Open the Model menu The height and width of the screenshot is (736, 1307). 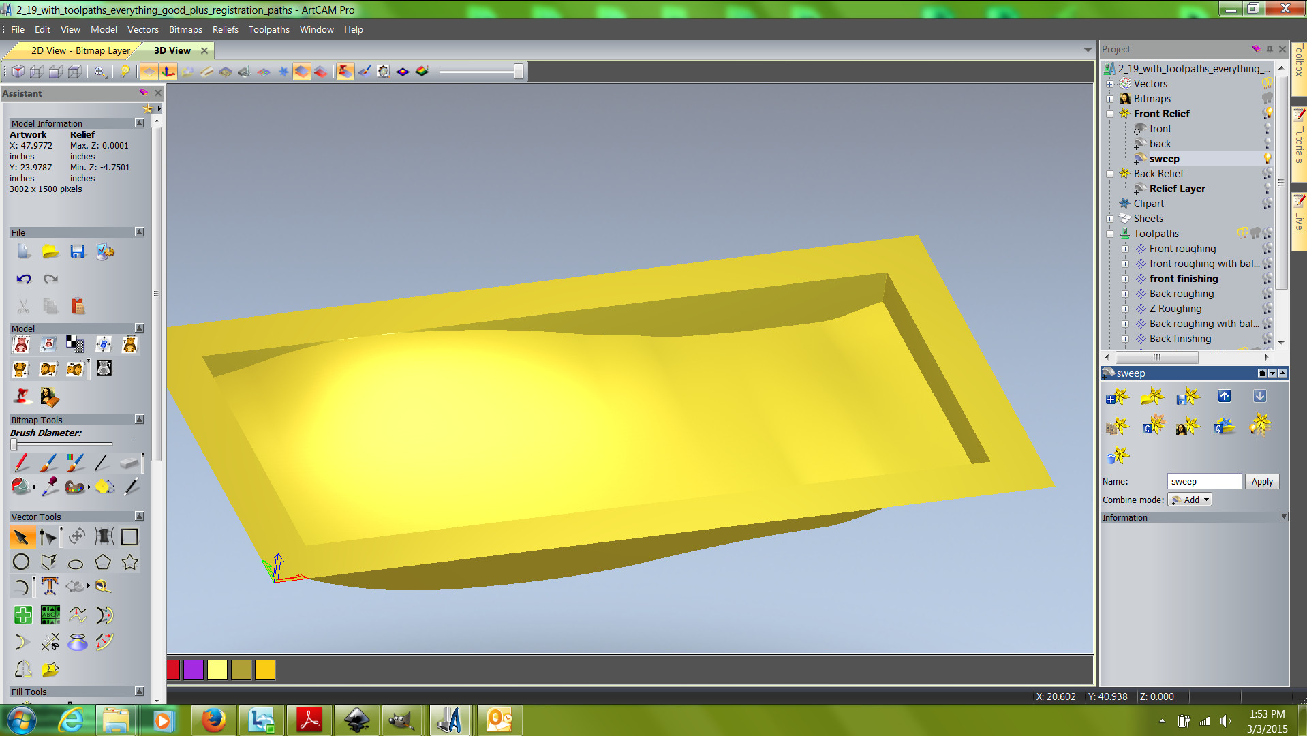(104, 29)
